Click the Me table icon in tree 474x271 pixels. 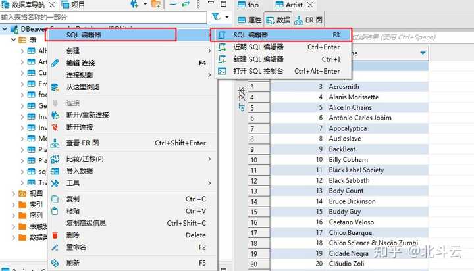point(31,138)
